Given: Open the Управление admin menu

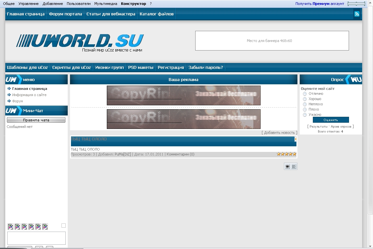Looking at the screenshot, I should tap(29, 4).
